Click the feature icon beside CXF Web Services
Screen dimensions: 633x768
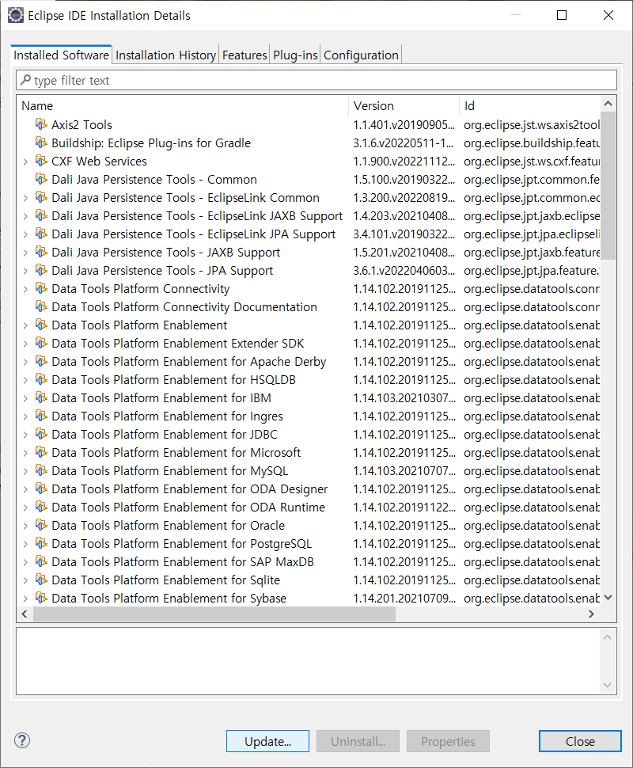point(41,161)
